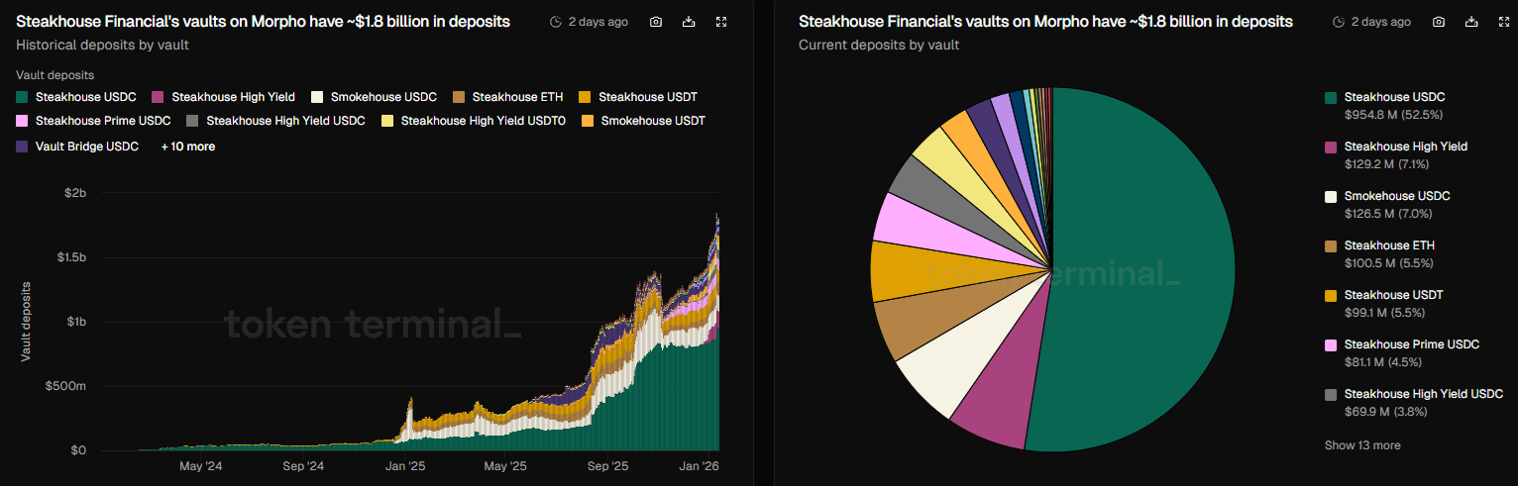Download the historical deposits chart data

[x=689, y=22]
